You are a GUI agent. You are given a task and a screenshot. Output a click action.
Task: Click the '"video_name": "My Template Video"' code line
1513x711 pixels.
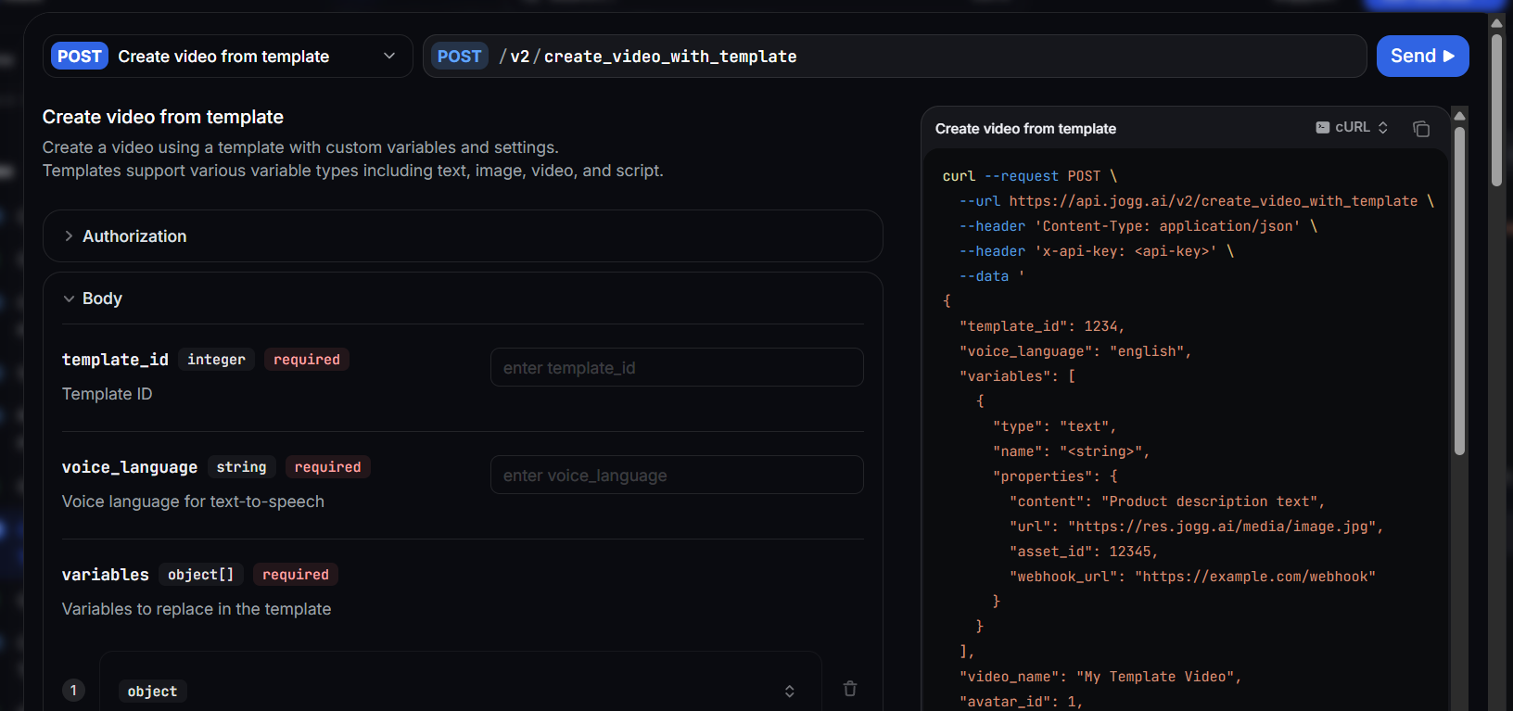(1100, 677)
